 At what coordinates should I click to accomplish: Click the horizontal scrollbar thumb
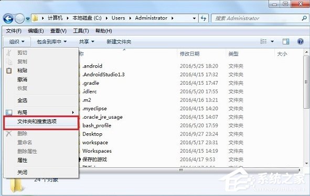pyautogui.click(x=180, y=170)
